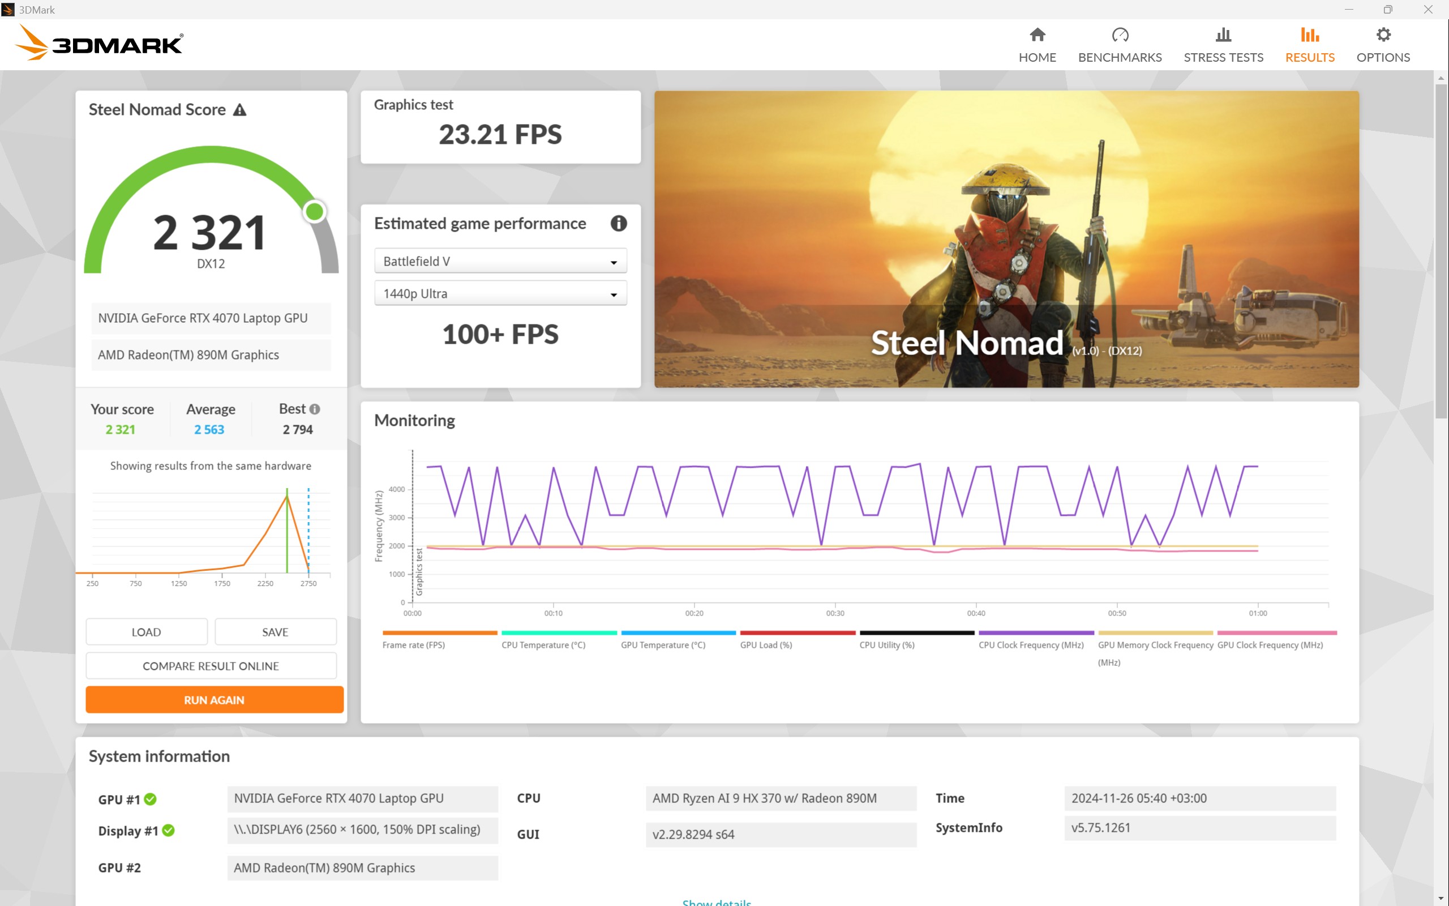Click the vertical scrollbar thumb
This screenshot has width=1449, height=906.
(1441, 251)
